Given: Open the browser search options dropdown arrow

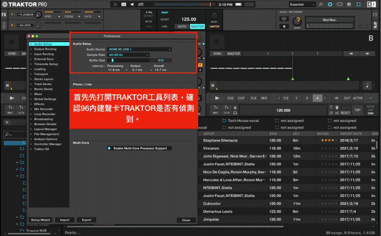Looking at the screenshot, I should point(11,135).
